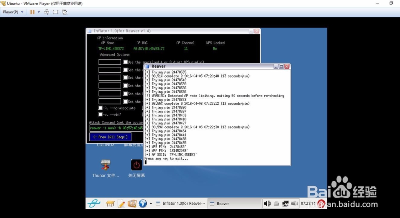Click the WPA PSK '131452093' line
Screen dimensions: 400x218
click(166, 151)
